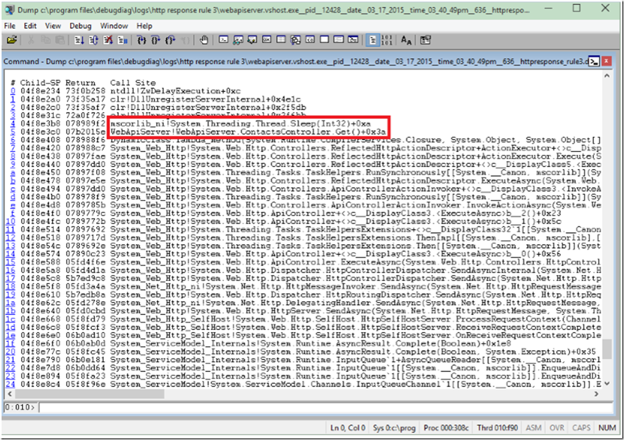The height and width of the screenshot is (440, 624).
Task: Click frame 5 link for ContactsController.Get row
Action: tap(13, 132)
